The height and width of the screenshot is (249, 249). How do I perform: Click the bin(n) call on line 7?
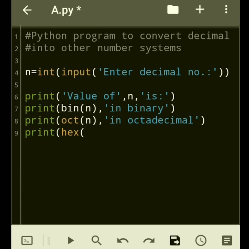(x=79, y=109)
